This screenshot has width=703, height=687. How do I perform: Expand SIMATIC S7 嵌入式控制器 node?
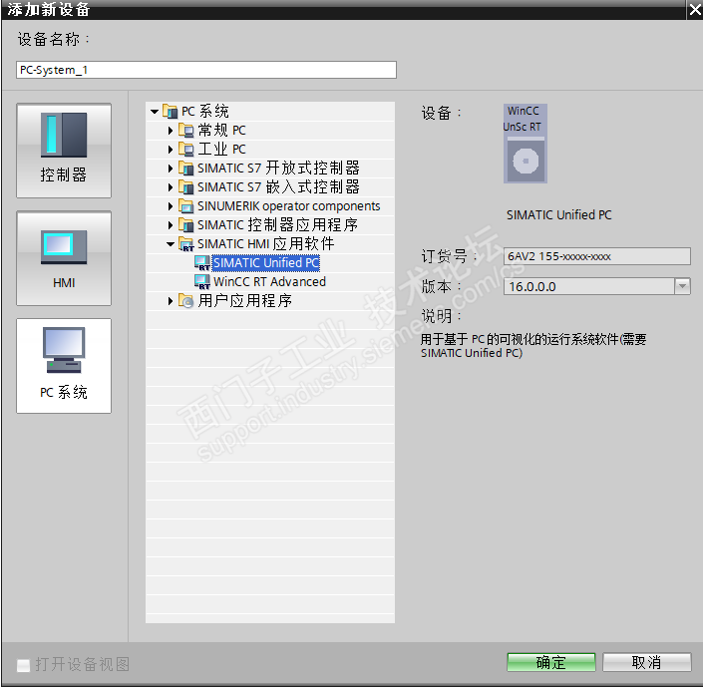pos(171,187)
